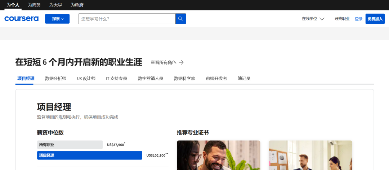The height and width of the screenshot is (170, 389).
Task: Click the 登录 link
Action: 358,19
